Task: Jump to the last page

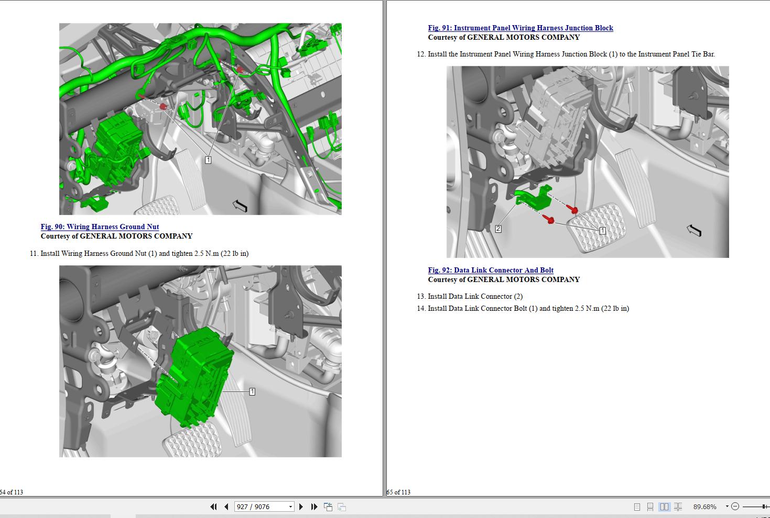Action: click(x=314, y=506)
